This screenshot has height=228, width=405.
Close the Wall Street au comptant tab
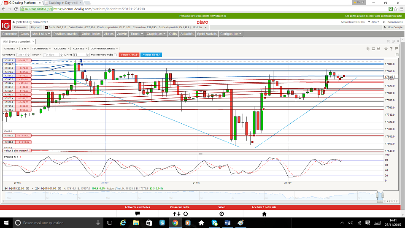click(x=33, y=41)
